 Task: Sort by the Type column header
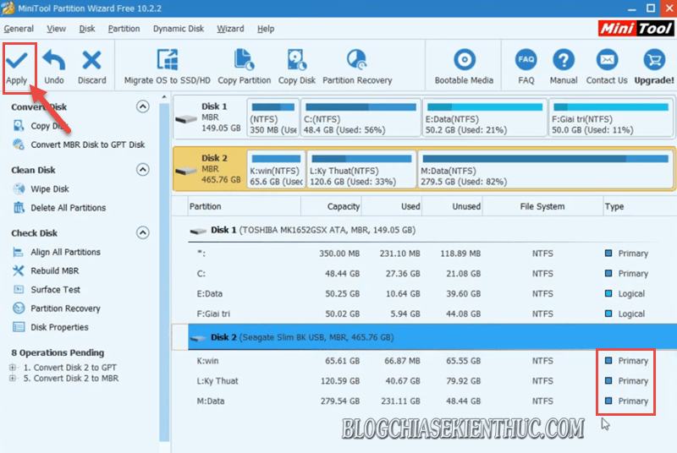coord(640,206)
